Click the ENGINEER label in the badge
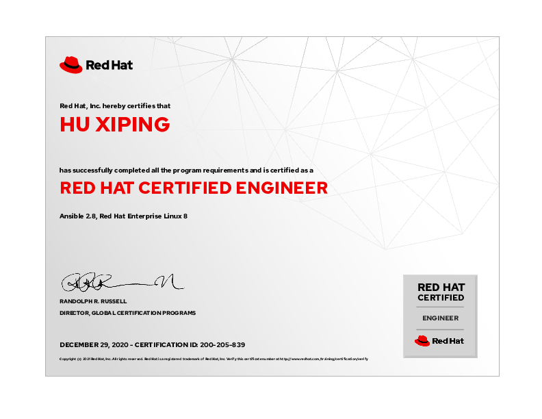Viewport: 542px width, 419px height. tap(440, 318)
